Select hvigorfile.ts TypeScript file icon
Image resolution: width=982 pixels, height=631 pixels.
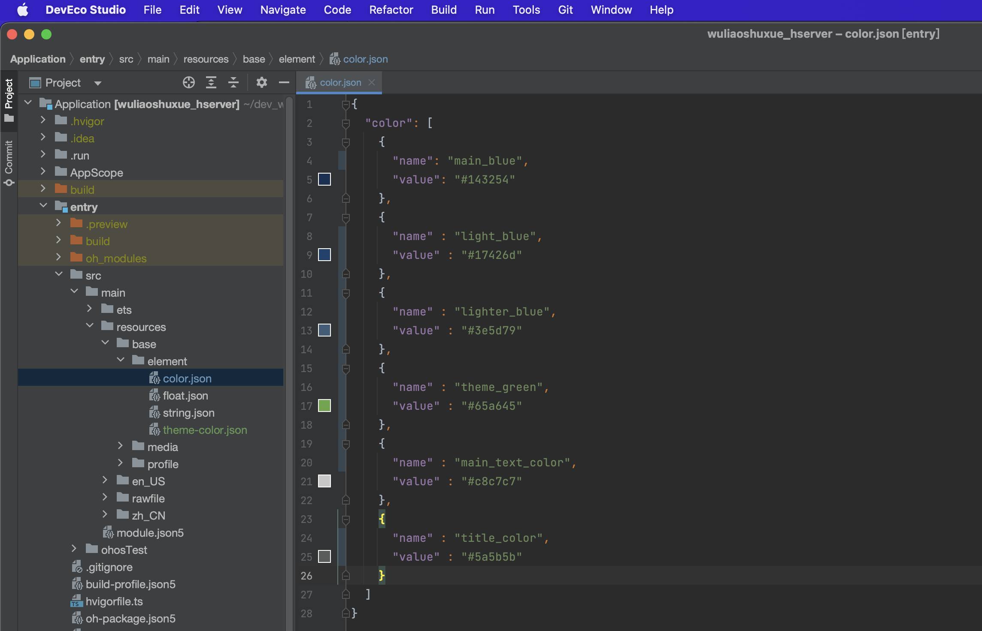tap(76, 601)
